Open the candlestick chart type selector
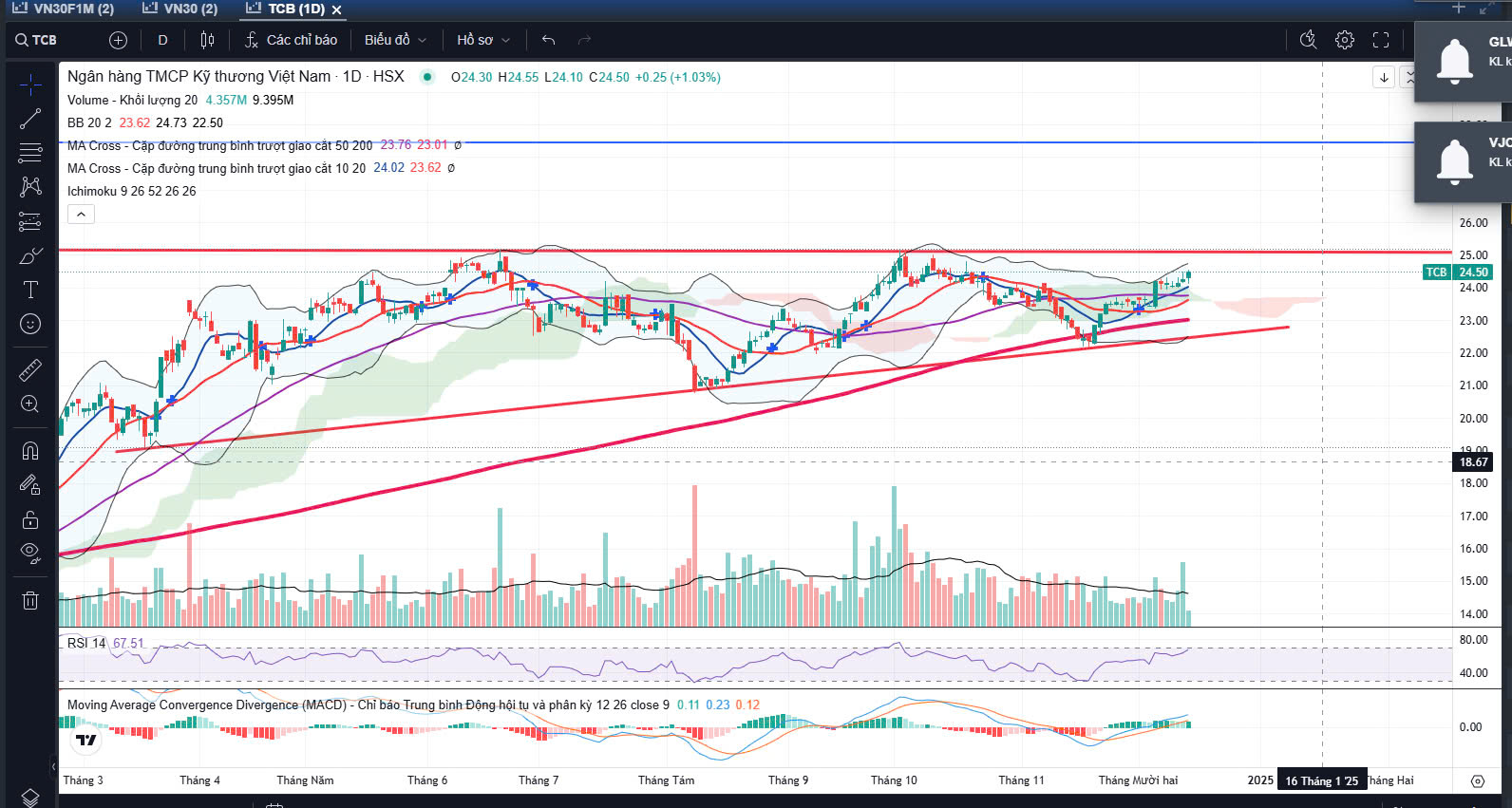Screen dimensions: 1512x808 [x=208, y=40]
